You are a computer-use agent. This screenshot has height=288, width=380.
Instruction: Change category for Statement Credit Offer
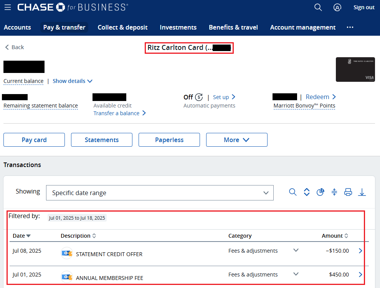296,250
